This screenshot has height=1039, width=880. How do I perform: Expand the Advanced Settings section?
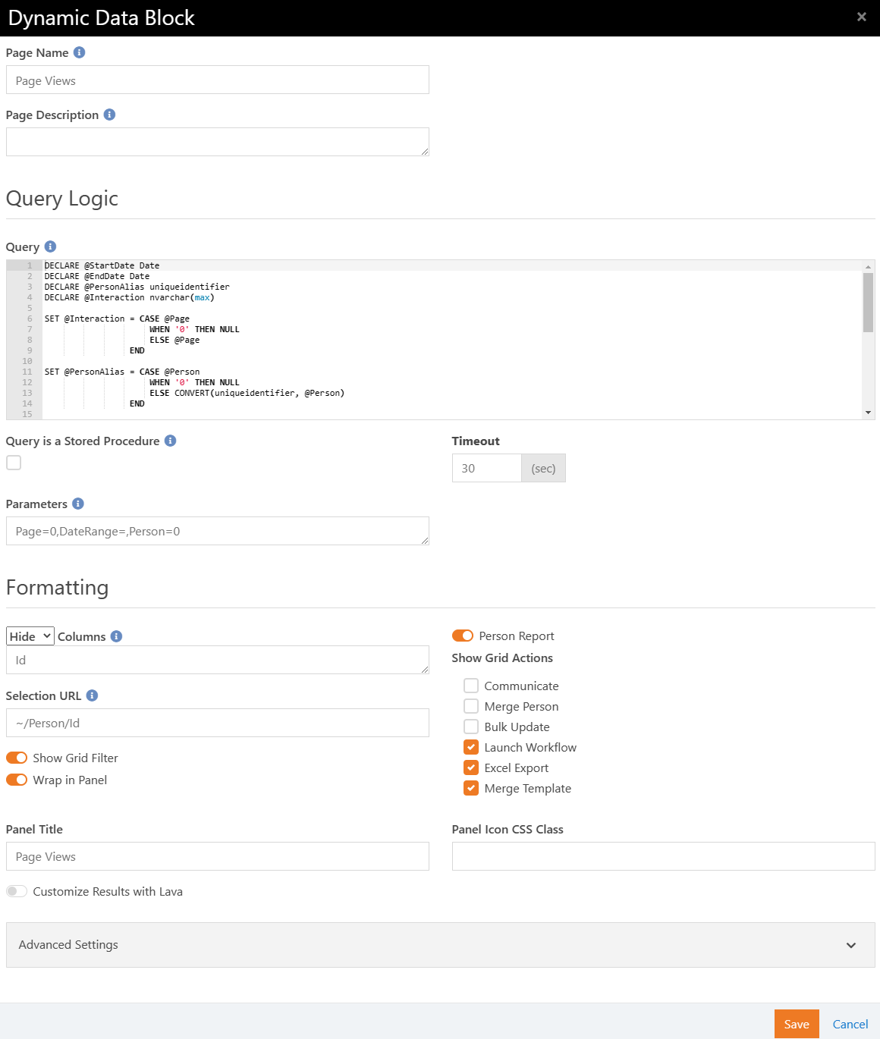click(441, 945)
